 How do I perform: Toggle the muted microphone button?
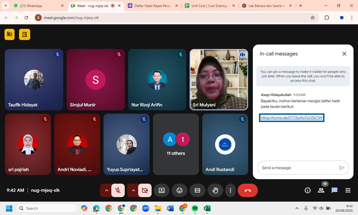(118, 190)
